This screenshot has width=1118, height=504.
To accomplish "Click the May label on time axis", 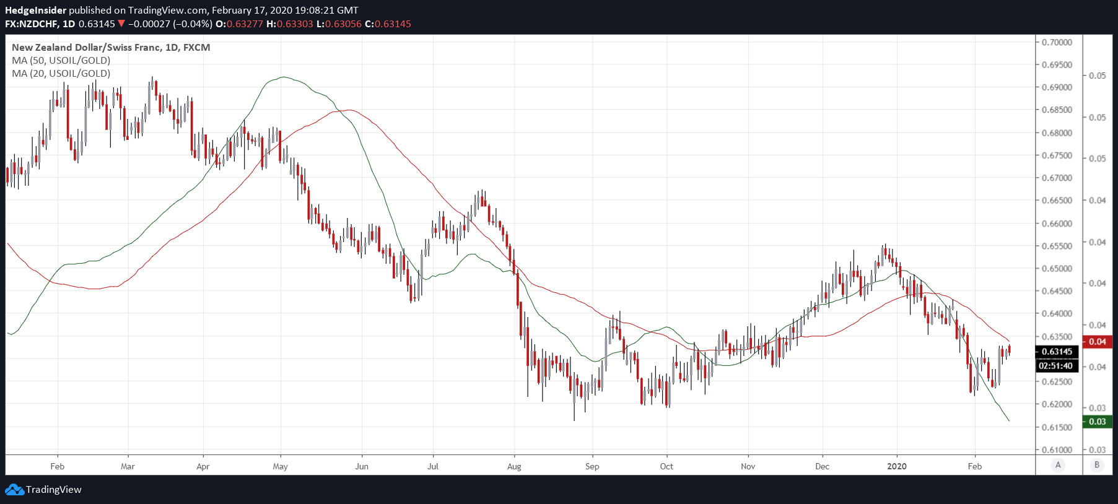I will [x=281, y=466].
